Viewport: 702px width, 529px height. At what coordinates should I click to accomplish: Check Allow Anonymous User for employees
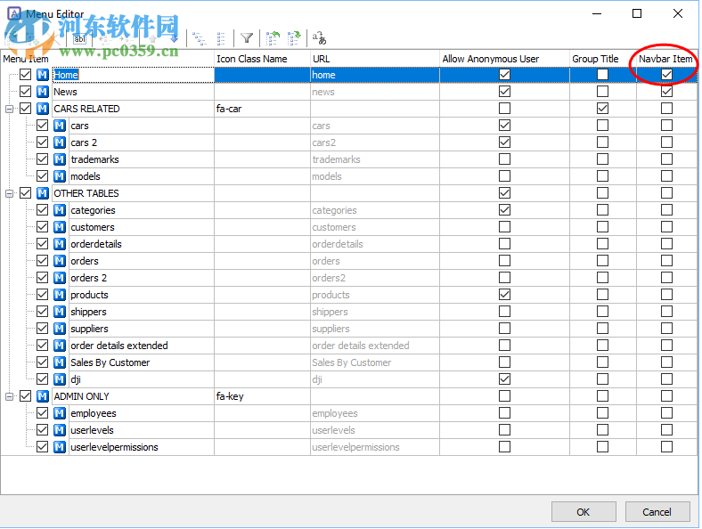(x=504, y=412)
